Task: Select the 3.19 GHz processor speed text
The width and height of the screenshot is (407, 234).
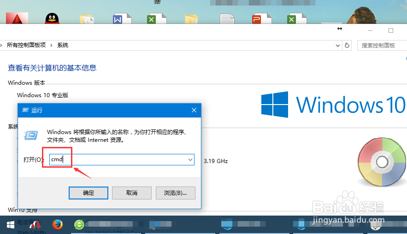Action: pos(216,161)
